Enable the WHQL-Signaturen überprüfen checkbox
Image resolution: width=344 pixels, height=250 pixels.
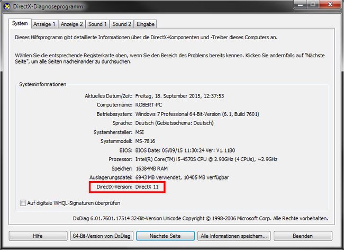tap(23, 203)
